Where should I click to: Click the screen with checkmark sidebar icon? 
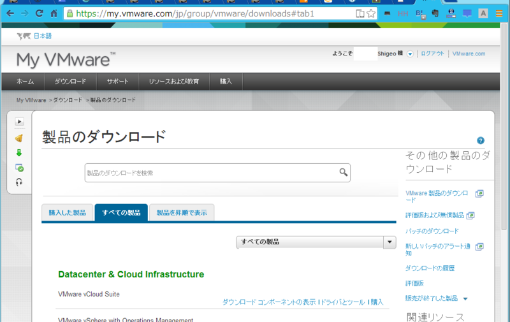[x=19, y=168]
